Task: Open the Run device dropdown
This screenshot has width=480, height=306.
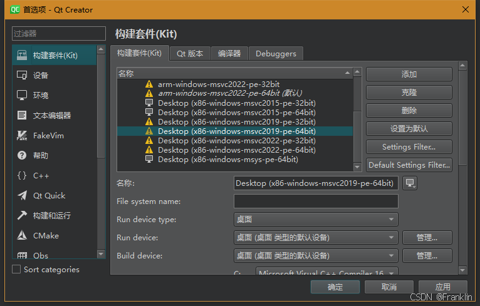Action: (316, 238)
